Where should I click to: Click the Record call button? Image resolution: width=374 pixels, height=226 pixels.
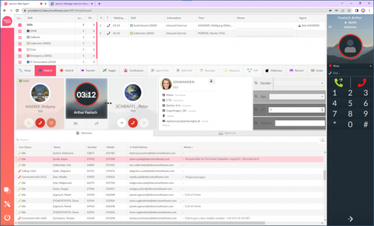click(x=297, y=70)
